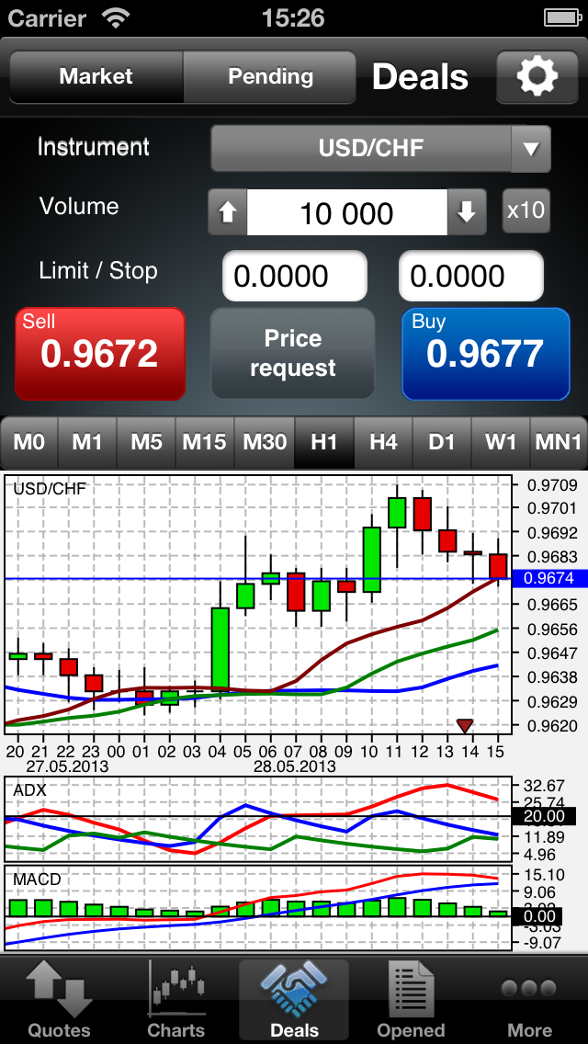Open the Opened positions document icon
Image resolution: width=588 pixels, height=1044 pixels.
pos(411,990)
